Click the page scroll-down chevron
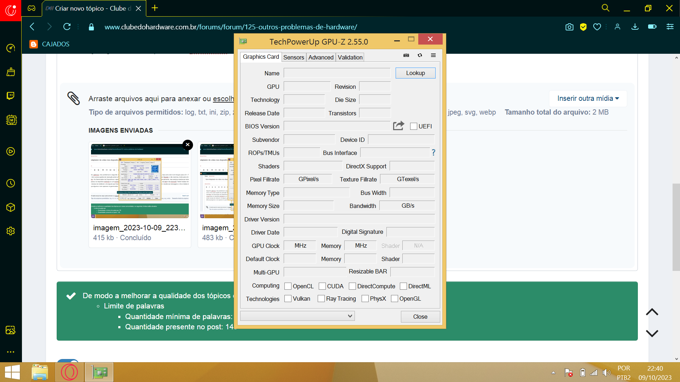Image resolution: width=680 pixels, height=382 pixels. tap(652, 333)
